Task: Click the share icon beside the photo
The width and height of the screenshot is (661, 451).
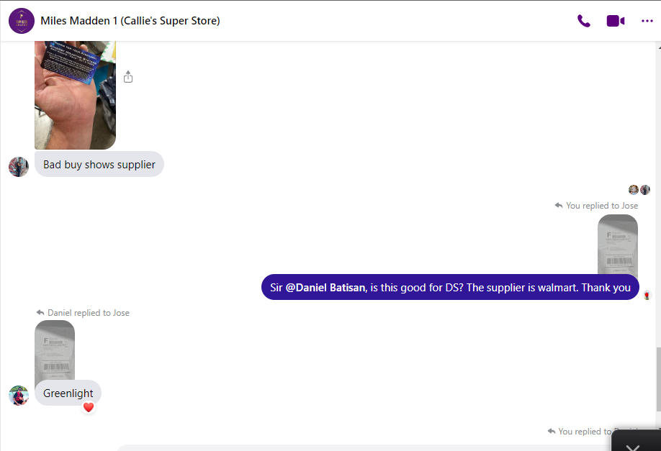Action: pos(128,77)
